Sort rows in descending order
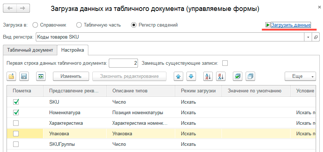 coord(221,76)
